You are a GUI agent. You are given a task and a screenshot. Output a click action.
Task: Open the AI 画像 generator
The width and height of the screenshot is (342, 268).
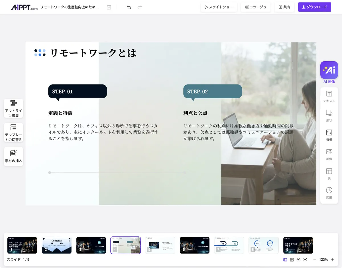point(329,70)
